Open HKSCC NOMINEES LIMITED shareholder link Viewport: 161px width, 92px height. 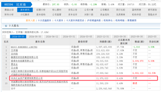24,47
